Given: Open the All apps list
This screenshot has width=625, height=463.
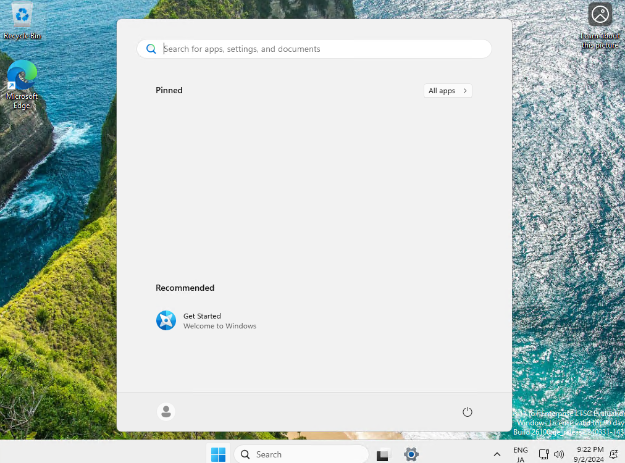Looking at the screenshot, I should pyautogui.click(x=448, y=91).
